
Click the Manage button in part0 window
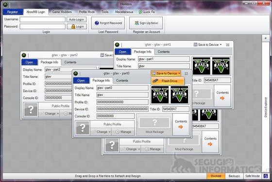(123, 132)
